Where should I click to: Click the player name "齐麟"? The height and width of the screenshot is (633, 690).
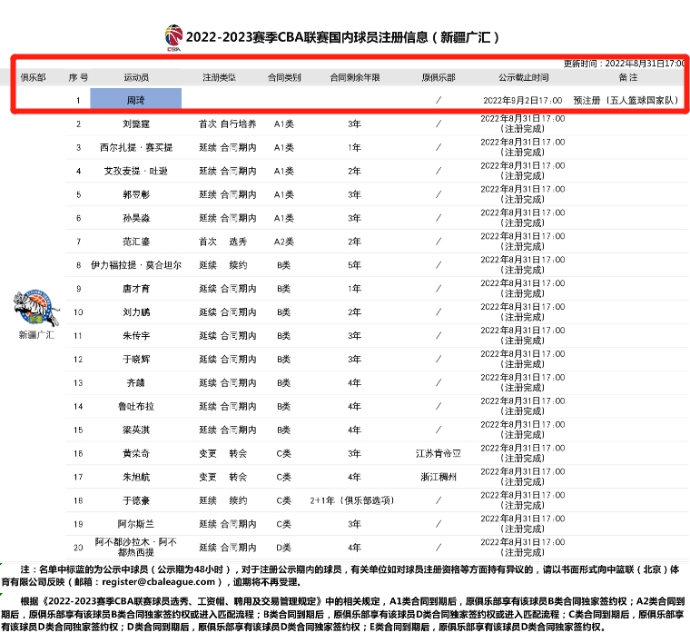click(136, 383)
